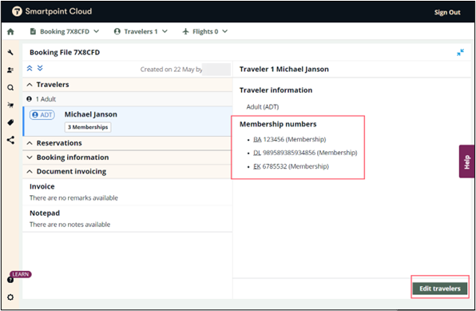Open the wrench tools sidebar icon
Viewport: 476px width, 311px height.
10,53
